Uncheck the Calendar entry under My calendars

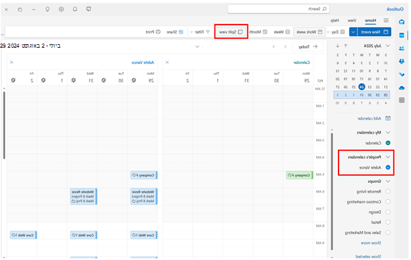[x=388, y=143]
